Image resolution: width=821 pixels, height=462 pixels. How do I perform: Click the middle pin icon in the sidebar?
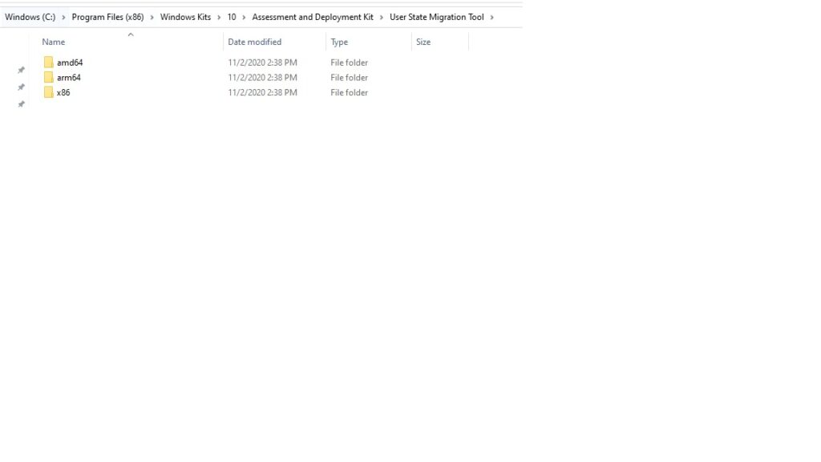[21, 87]
